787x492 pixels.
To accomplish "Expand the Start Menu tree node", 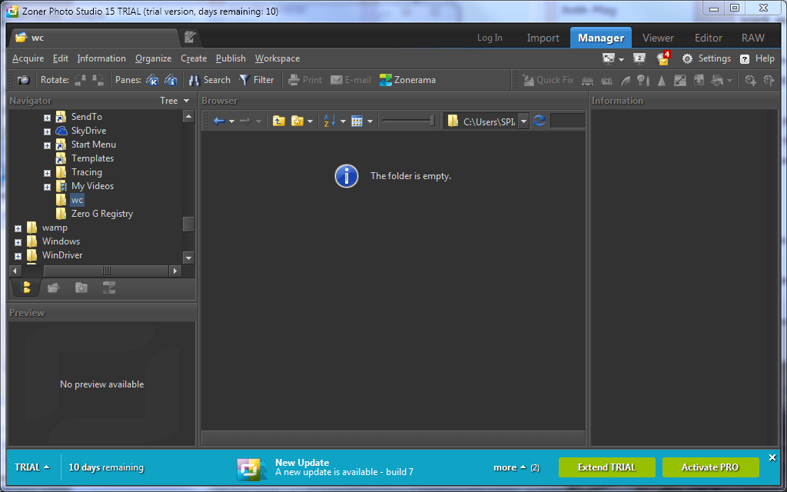I will pyautogui.click(x=47, y=145).
